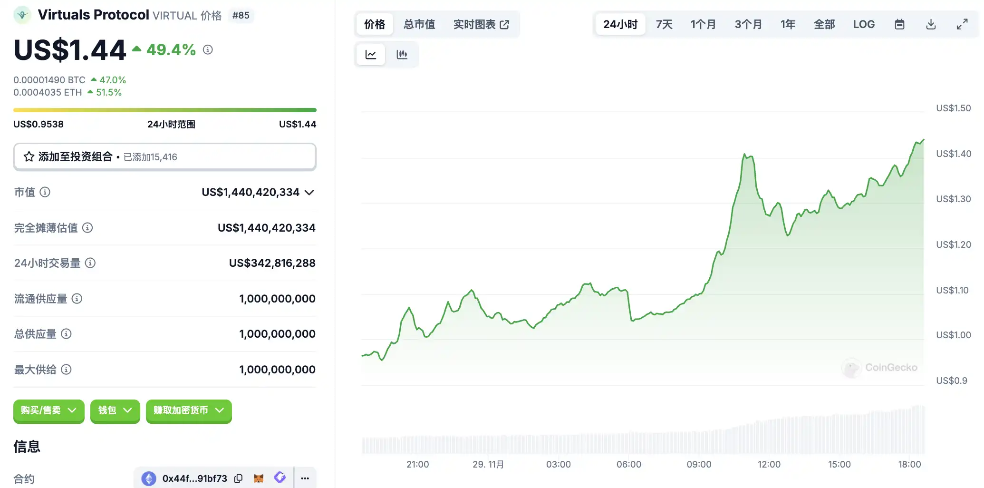Expand the chart to fullscreen
Viewport: 984px width, 488px height.
pos(962,24)
